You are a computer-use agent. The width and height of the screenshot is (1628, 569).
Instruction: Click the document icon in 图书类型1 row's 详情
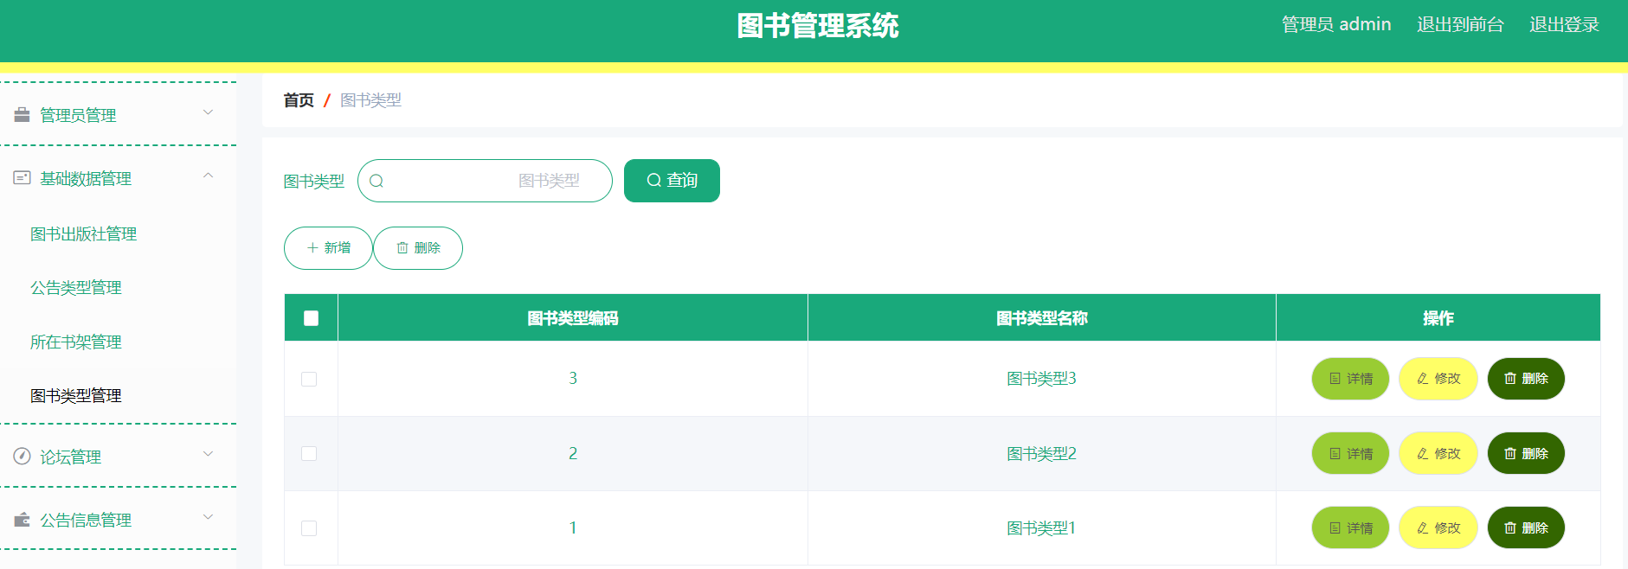tap(1335, 527)
